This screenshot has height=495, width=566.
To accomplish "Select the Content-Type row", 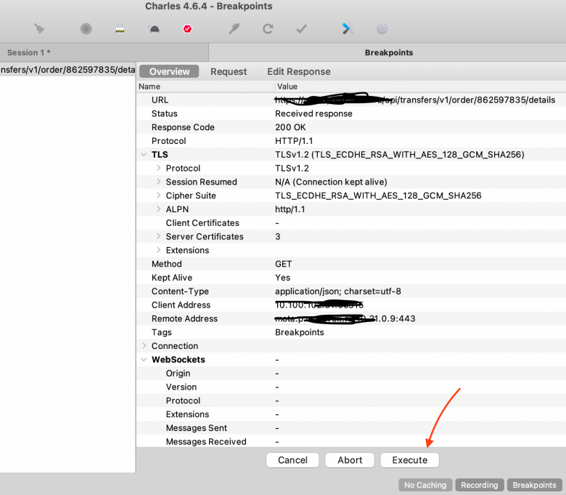I will coord(351,291).
